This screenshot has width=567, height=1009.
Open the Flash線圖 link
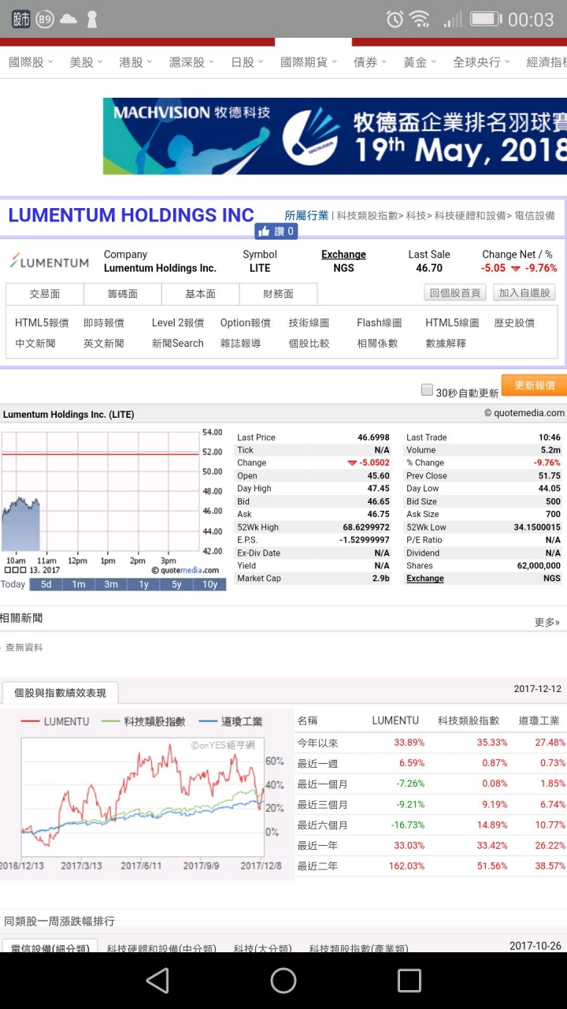click(380, 322)
